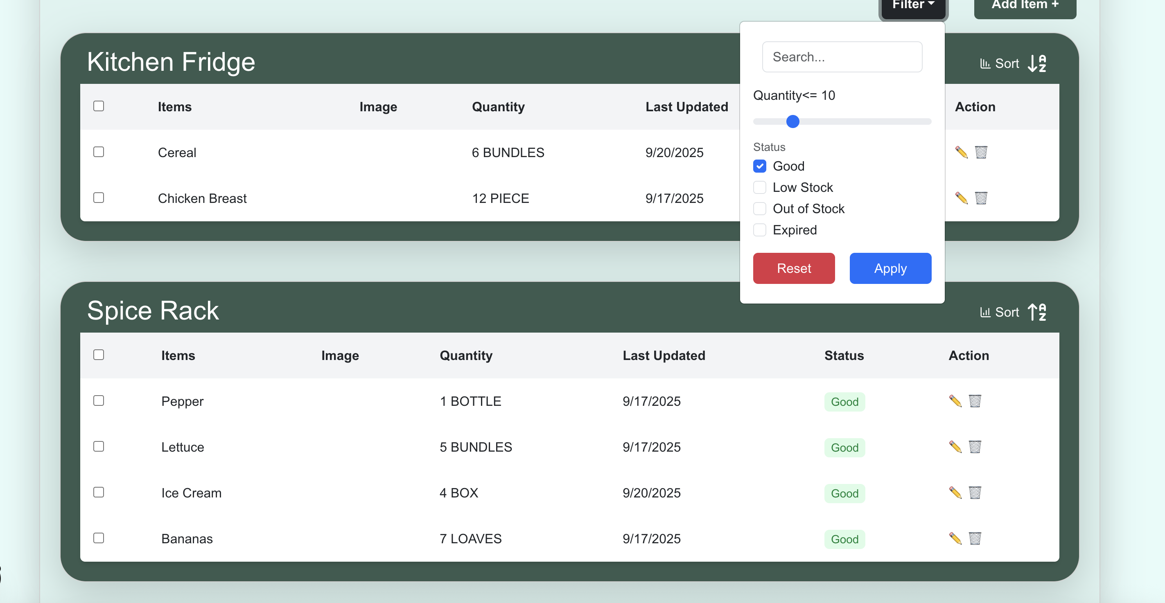Delete Bananas using its trash icon
This screenshot has height=603, width=1165.
pyautogui.click(x=975, y=538)
